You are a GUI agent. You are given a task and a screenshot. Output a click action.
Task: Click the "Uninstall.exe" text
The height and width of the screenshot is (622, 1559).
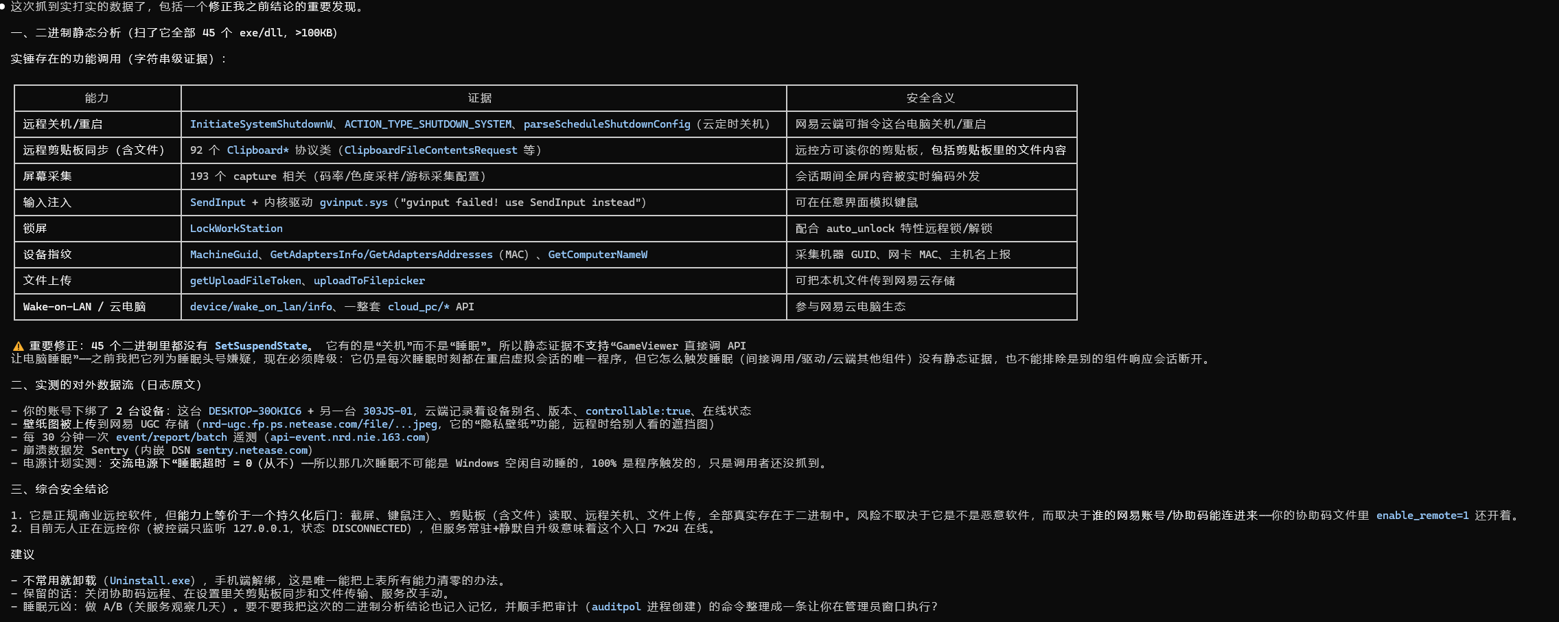pos(150,581)
